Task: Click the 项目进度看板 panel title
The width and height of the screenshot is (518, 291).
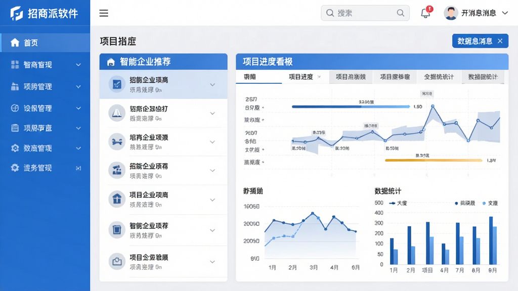Action: pos(268,62)
